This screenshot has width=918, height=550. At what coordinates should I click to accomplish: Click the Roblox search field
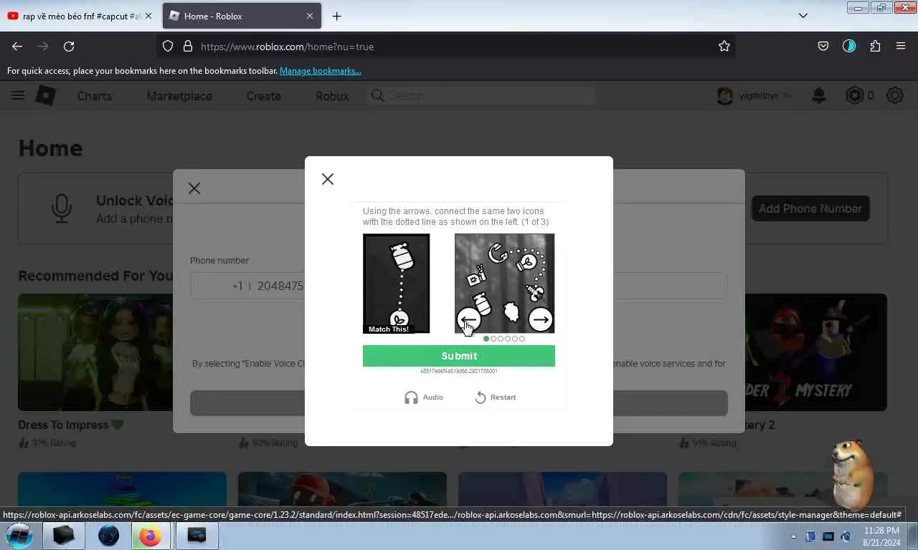pyautogui.click(x=481, y=95)
